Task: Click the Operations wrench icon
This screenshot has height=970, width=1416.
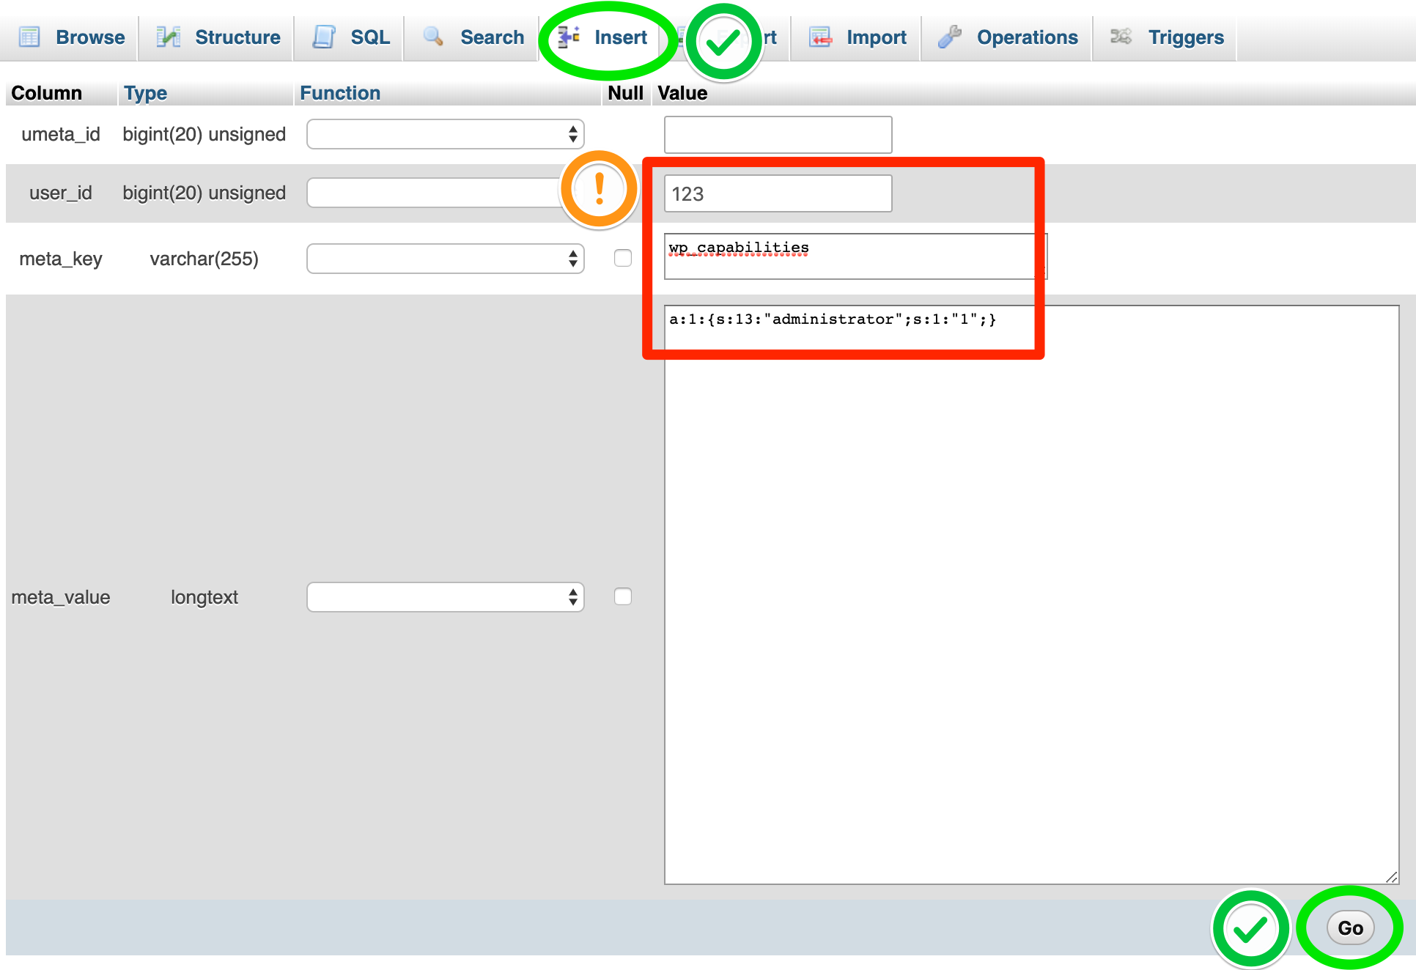Action: pyautogui.click(x=950, y=37)
